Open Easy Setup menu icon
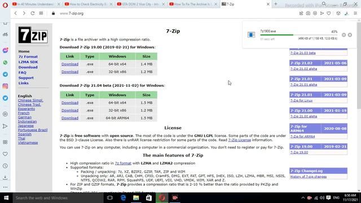The height and width of the screenshot is (203, 361). (x=355, y=14)
